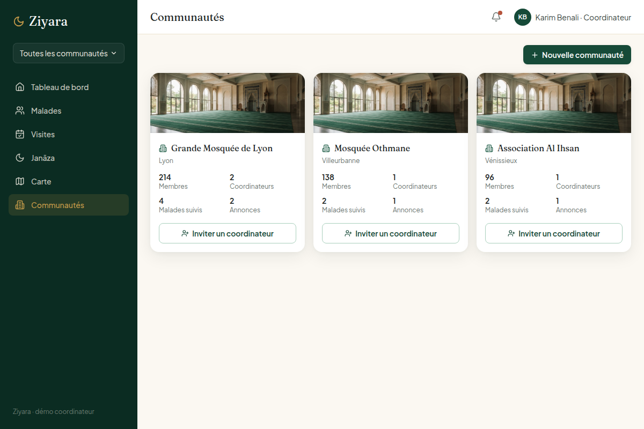The image size is (644, 429).
Task: Open Association Al Ihsan cover image
Action: (554, 103)
